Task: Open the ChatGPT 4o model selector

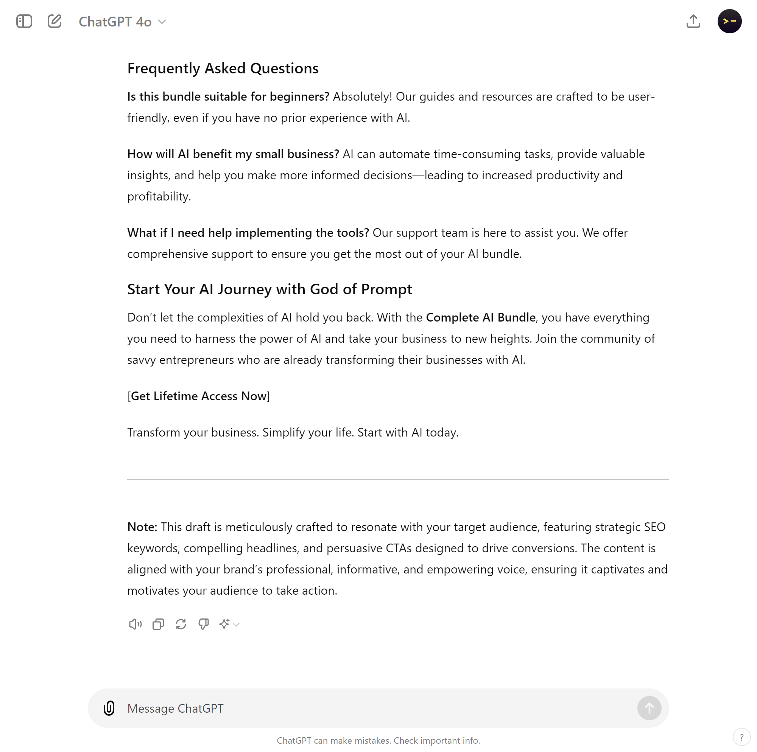Action: click(122, 22)
